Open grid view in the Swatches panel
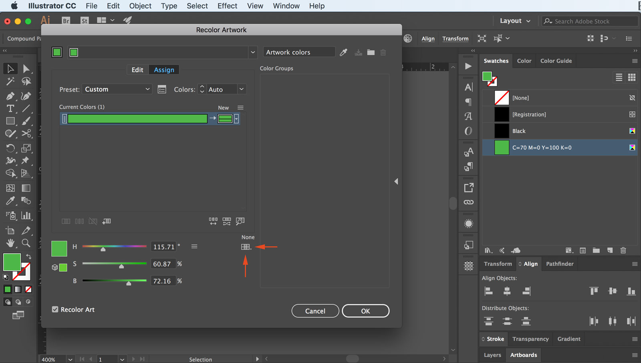Screen dimensions: 641x363 pos(632,77)
